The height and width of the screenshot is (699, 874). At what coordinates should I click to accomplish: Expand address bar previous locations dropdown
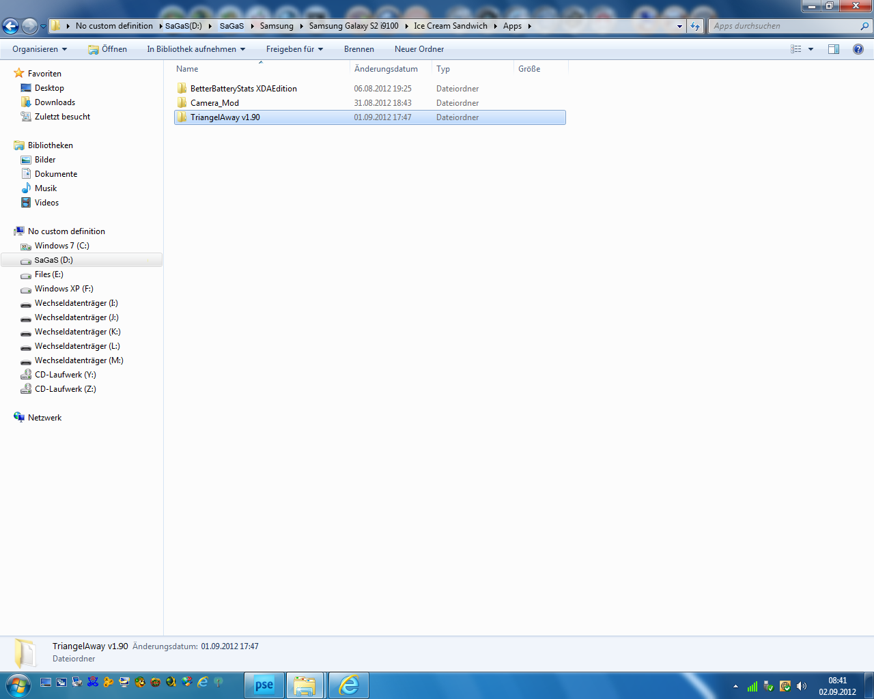[x=679, y=26]
